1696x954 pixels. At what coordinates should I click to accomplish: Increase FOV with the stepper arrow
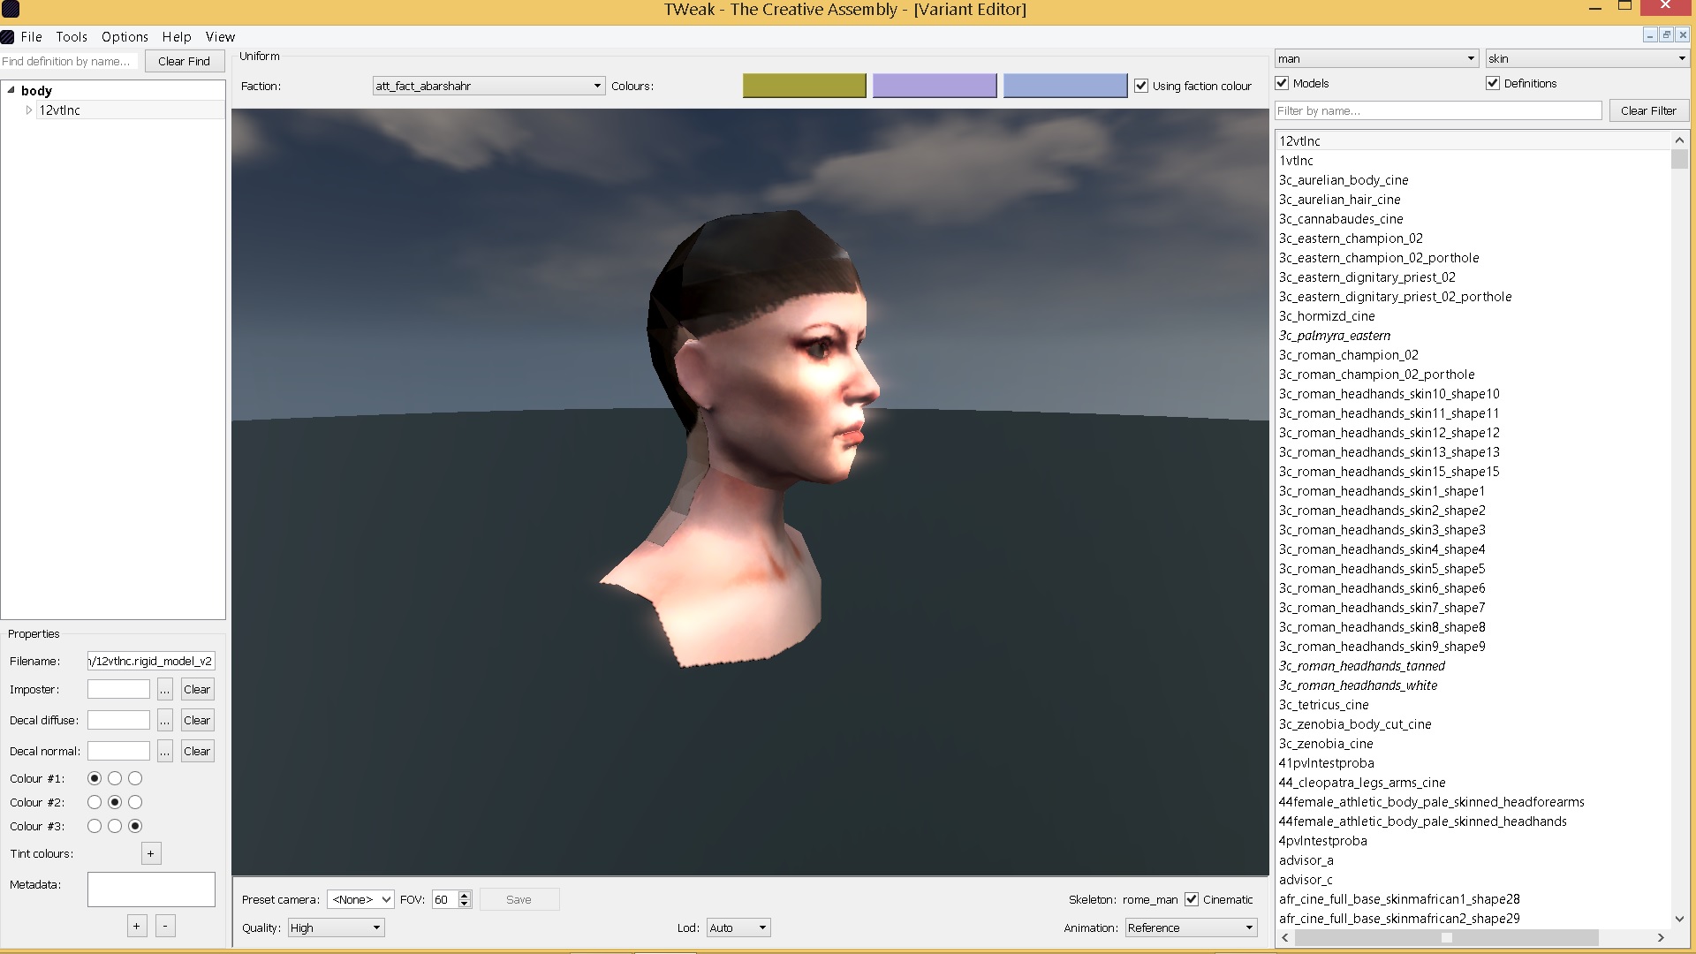(x=465, y=895)
